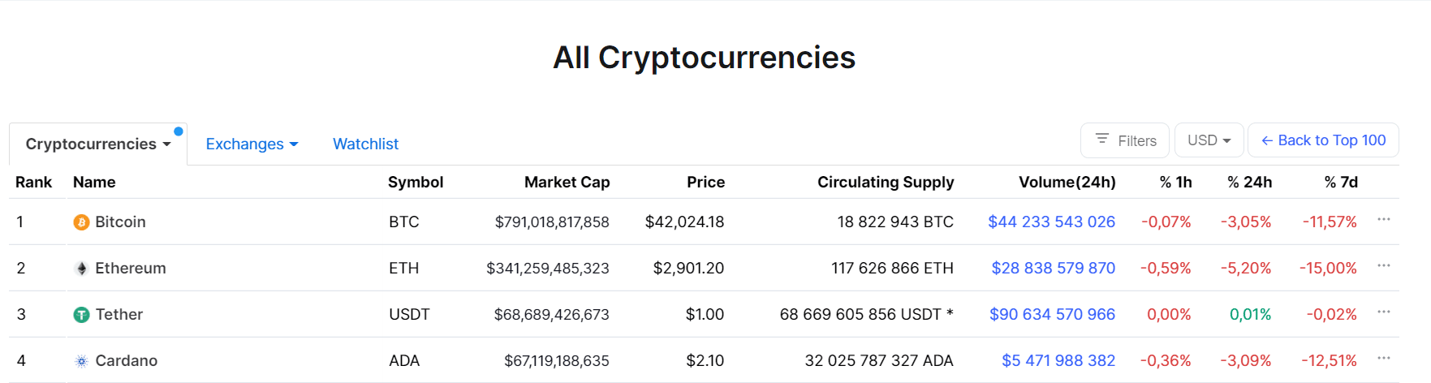1431x383 pixels.
Task: Click the Cardano logo icon
Action: (81, 361)
